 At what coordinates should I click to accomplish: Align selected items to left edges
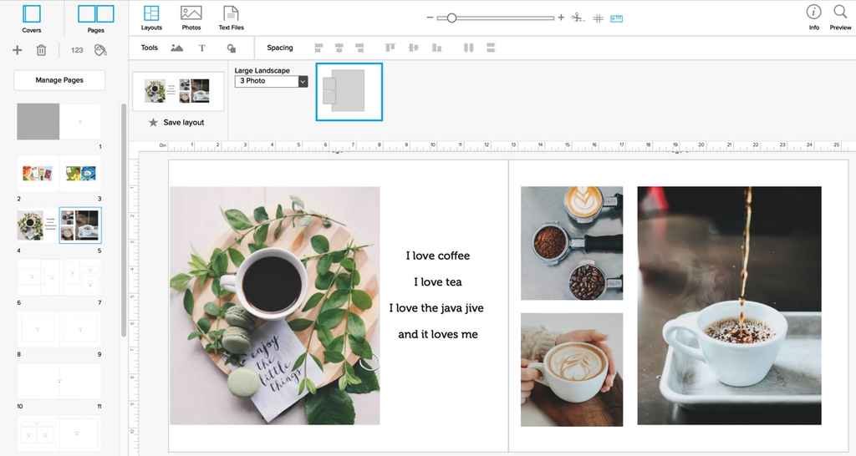(x=318, y=48)
